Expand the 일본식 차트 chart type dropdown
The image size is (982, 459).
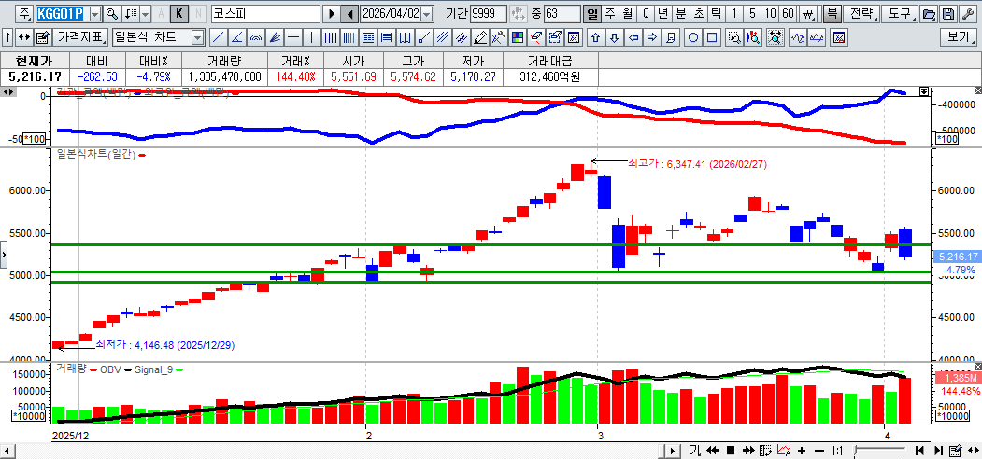[197, 37]
